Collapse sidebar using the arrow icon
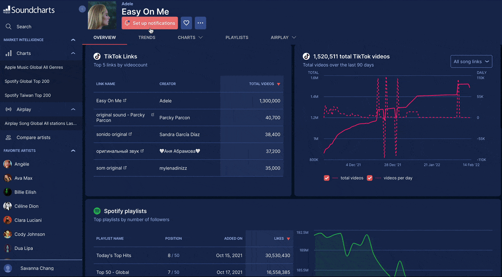 (82, 9)
